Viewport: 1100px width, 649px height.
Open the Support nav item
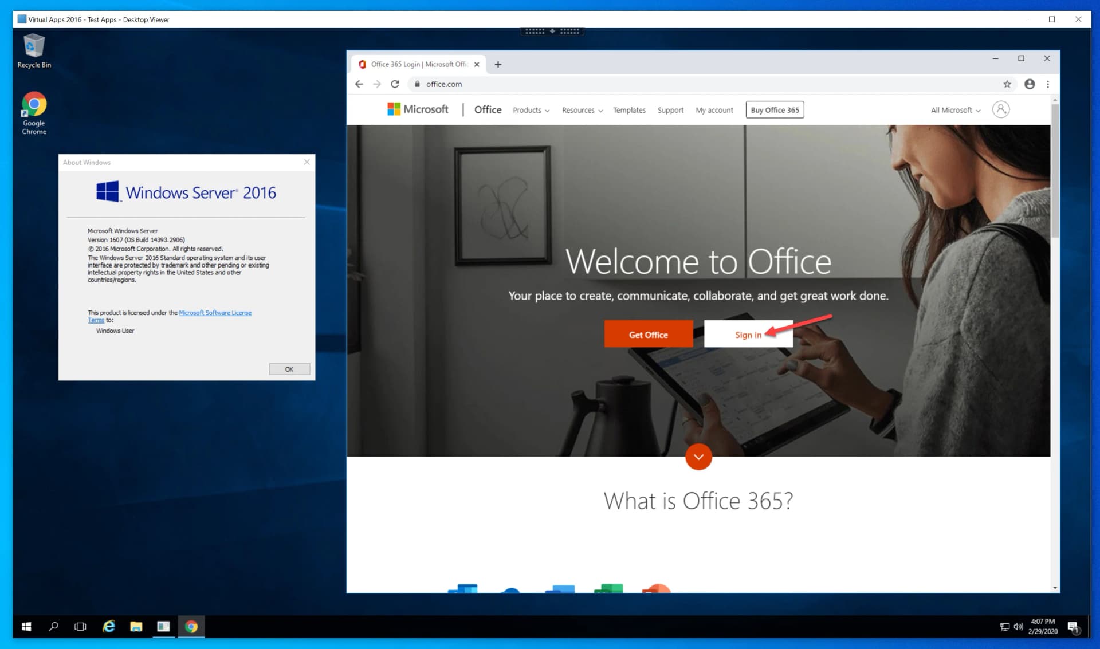click(x=670, y=110)
